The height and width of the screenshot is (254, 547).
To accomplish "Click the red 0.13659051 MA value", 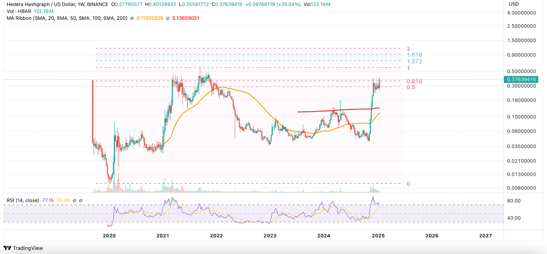I will [x=186, y=18].
